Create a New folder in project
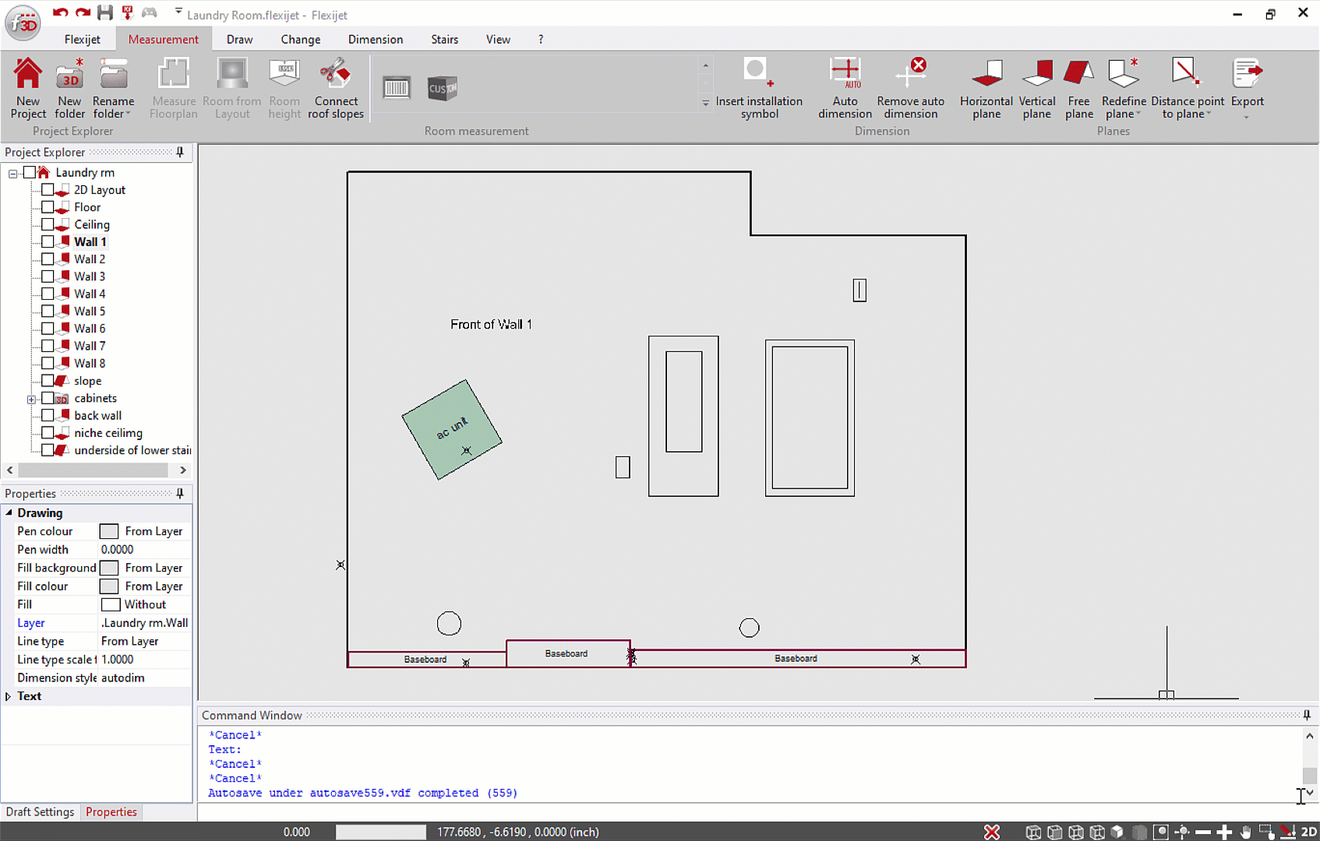1320x841 pixels. tap(69, 75)
